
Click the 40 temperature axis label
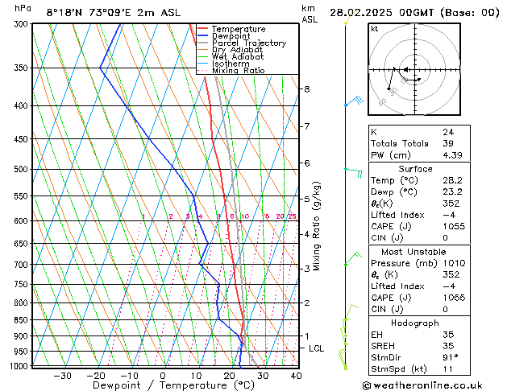coord(296,376)
